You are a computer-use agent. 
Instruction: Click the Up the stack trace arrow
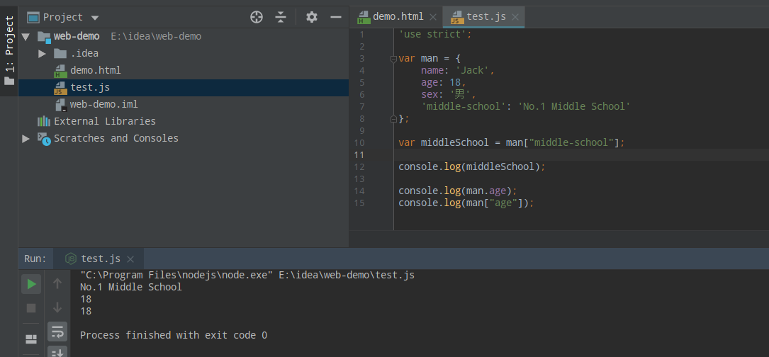click(57, 283)
